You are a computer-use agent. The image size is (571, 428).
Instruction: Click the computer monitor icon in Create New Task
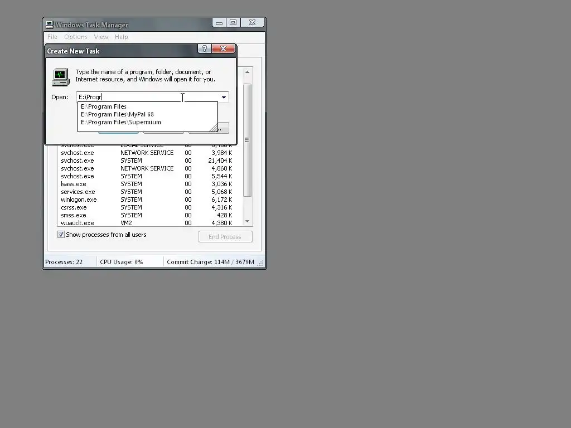pos(61,77)
